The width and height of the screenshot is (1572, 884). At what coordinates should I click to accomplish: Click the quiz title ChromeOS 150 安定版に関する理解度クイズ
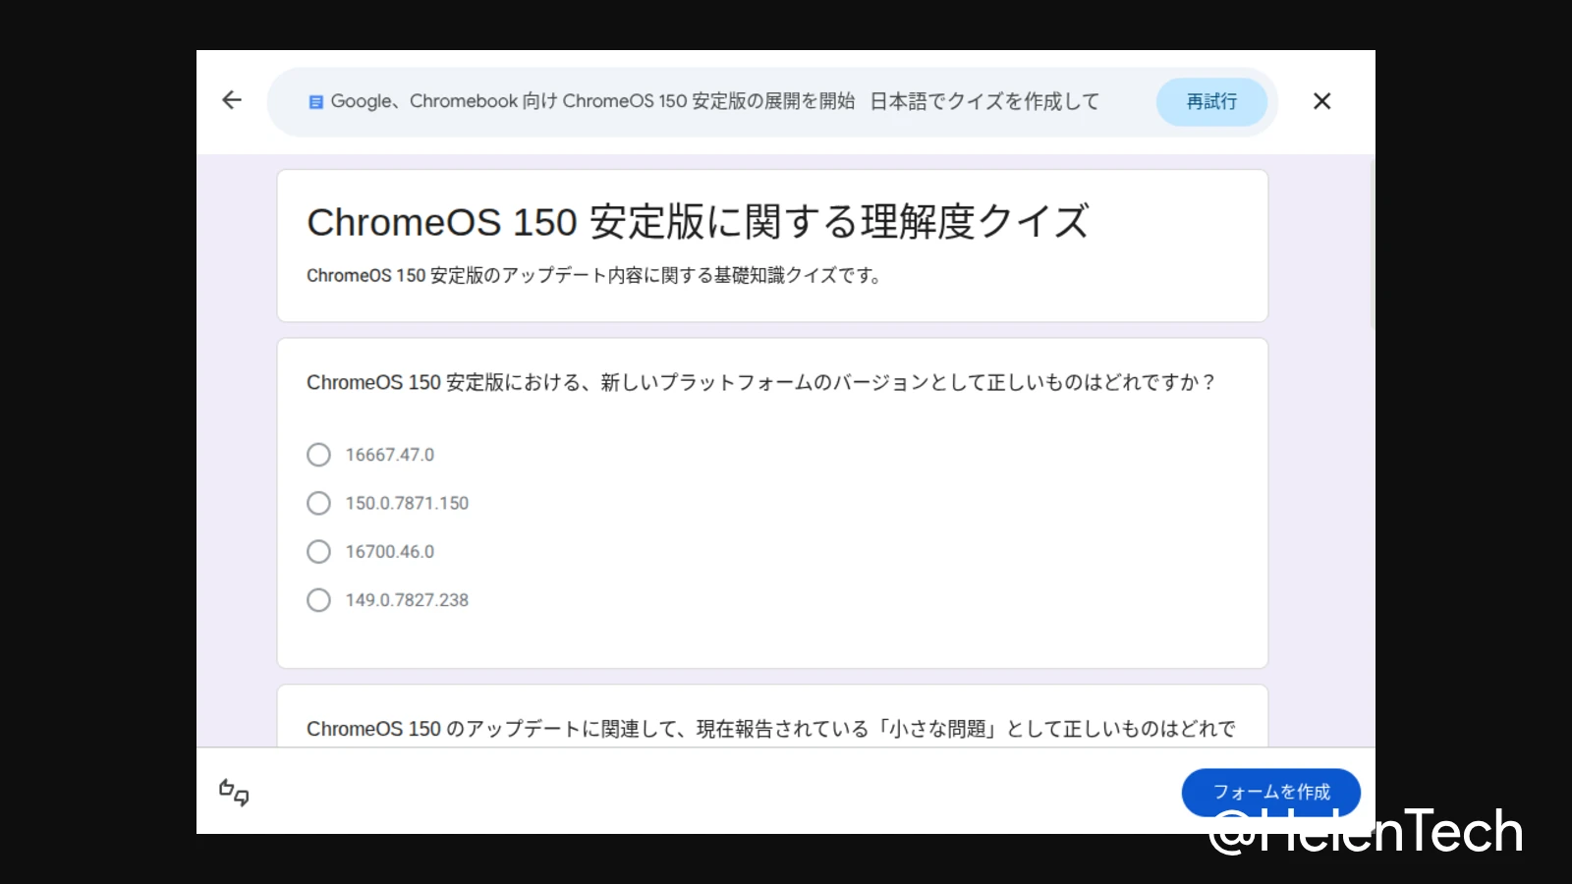coord(698,222)
